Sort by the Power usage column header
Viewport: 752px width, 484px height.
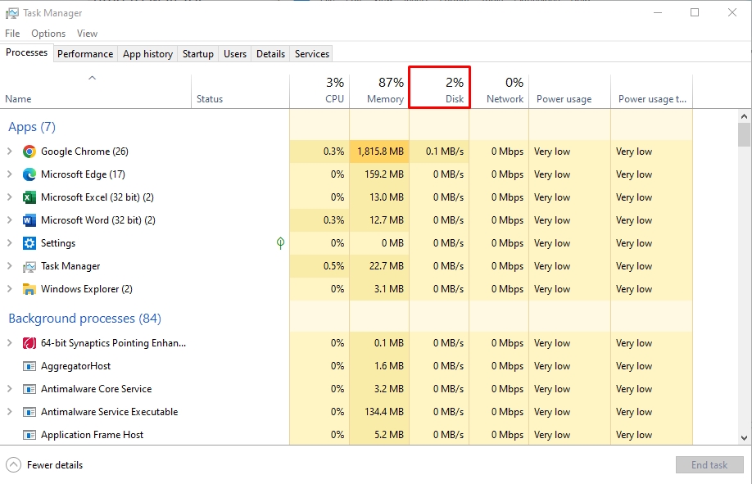coord(569,91)
